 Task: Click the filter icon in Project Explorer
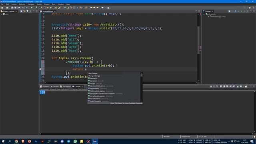pos(27,11)
